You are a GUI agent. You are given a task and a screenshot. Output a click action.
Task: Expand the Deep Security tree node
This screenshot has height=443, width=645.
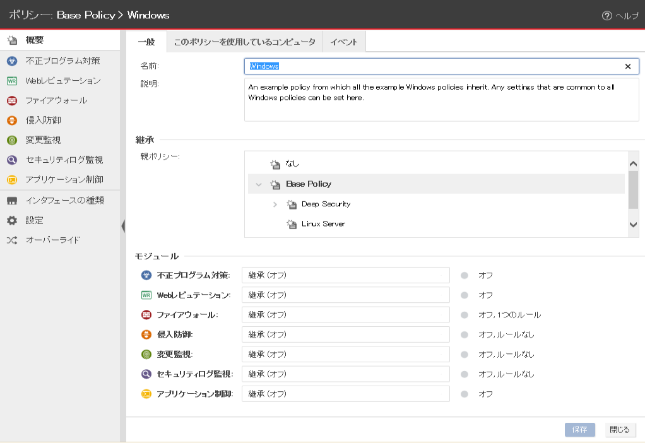(x=275, y=204)
